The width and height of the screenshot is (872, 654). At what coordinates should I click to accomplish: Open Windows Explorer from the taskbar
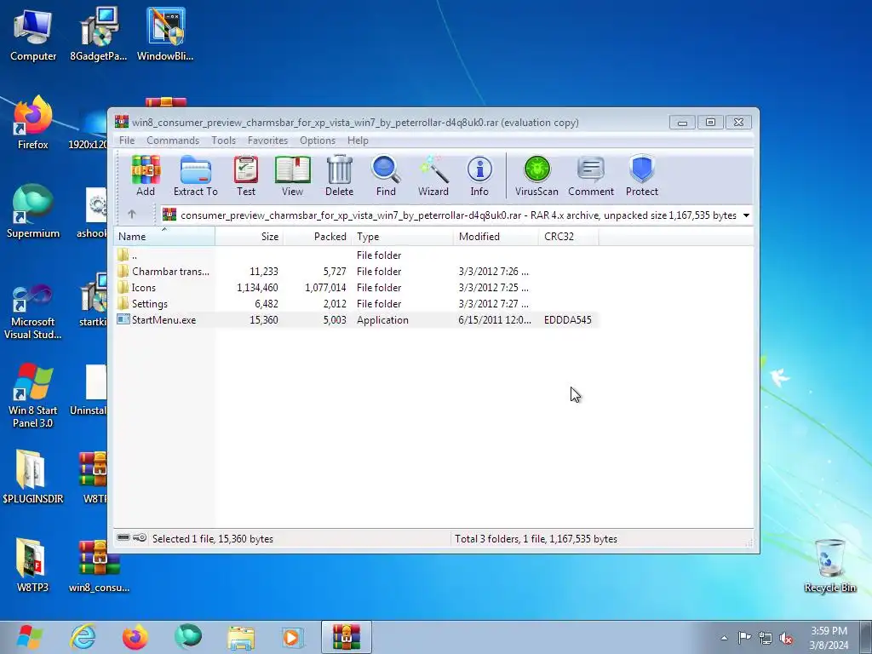click(x=241, y=637)
